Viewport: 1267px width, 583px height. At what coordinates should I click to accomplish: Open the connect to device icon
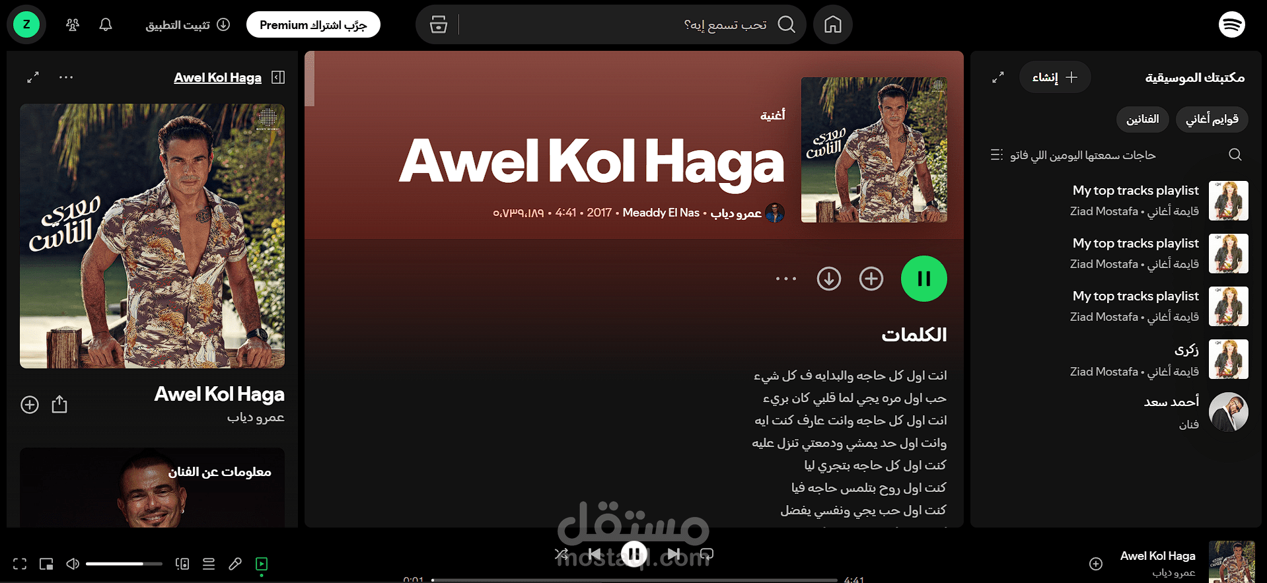(182, 564)
